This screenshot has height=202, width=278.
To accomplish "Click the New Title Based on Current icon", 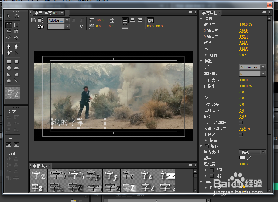I will coord(33,20).
